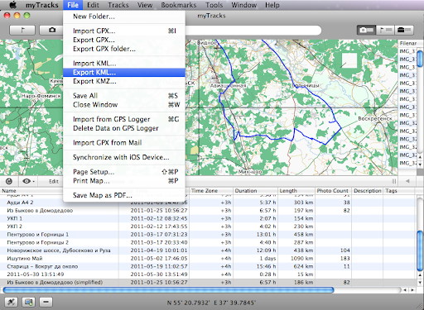Click the split view collapse arrow right

407,181
